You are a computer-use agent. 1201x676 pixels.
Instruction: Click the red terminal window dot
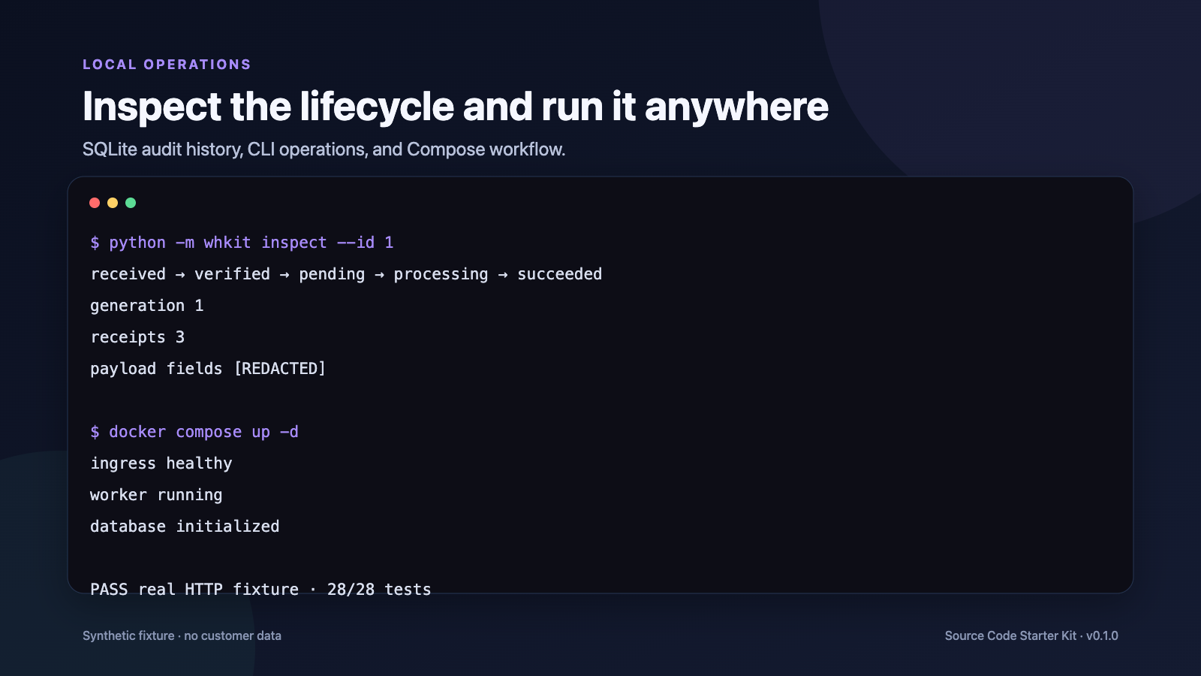click(95, 203)
